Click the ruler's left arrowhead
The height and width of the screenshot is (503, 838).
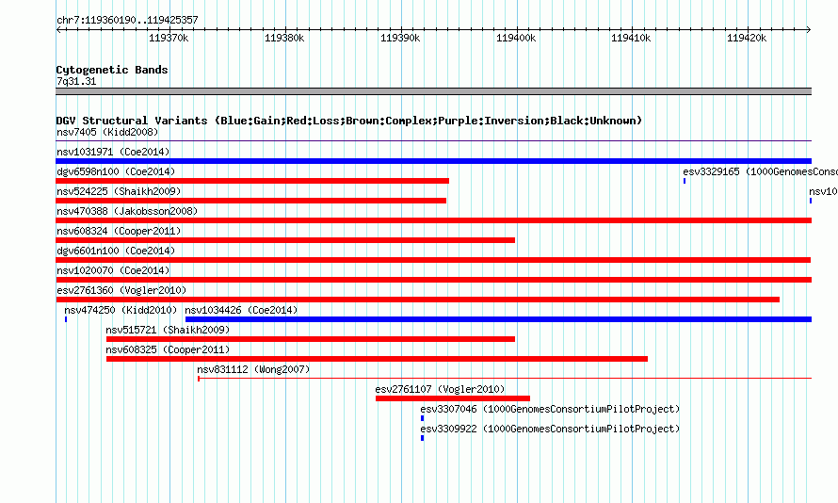(x=58, y=29)
